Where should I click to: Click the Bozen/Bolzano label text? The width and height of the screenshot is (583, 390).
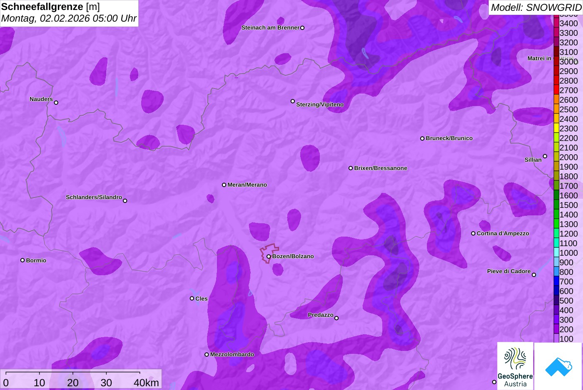point(293,257)
